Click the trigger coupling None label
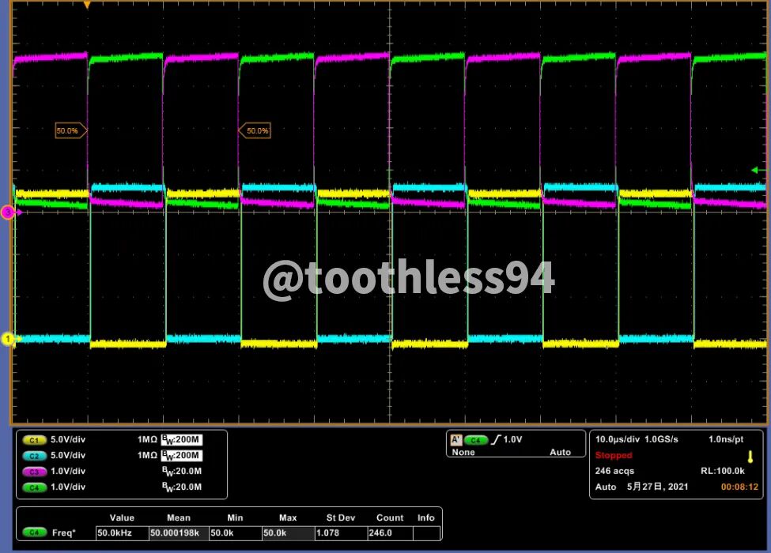The height and width of the screenshot is (553, 771). (x=463, y=453)
